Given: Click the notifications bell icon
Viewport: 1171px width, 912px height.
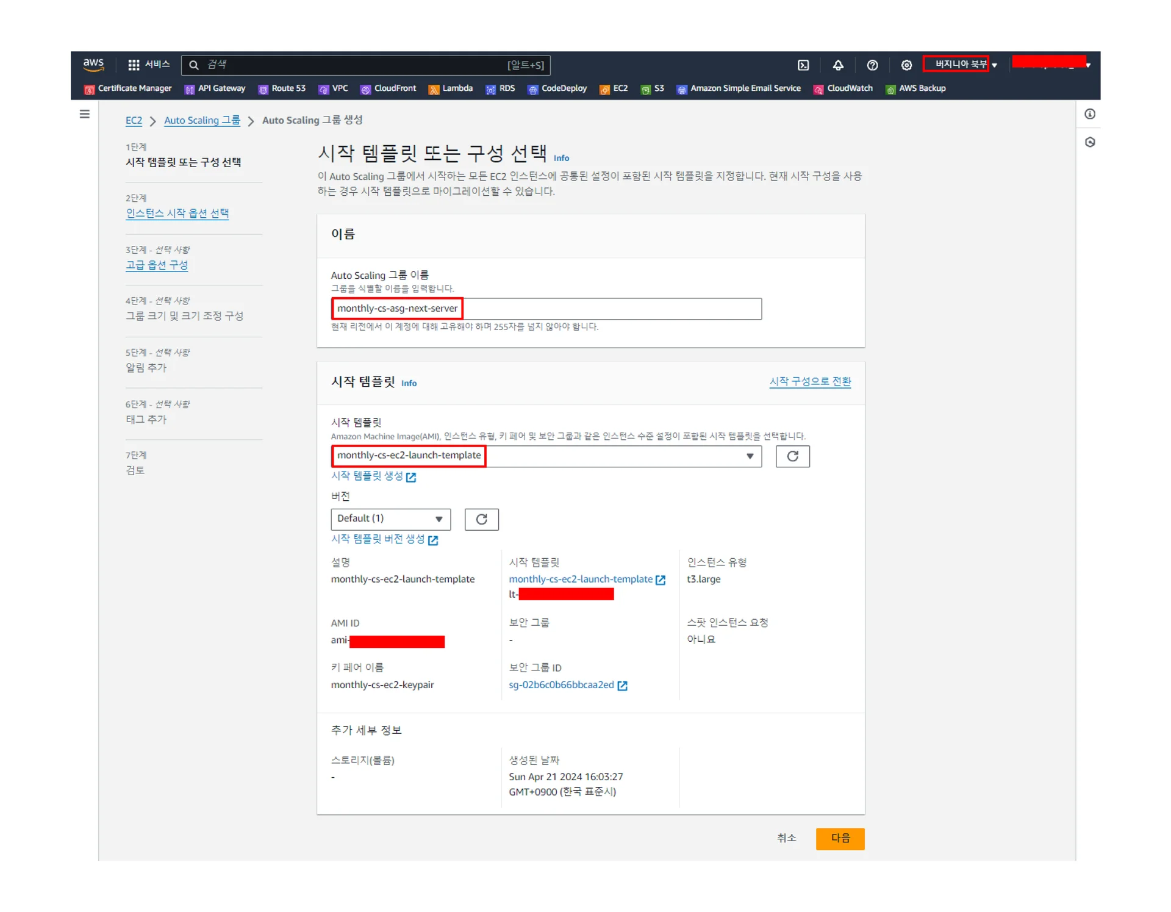Looking at the screenshot, I should click(838, 65).
